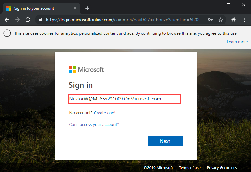This screenshot has height=172, width=251.
Task: Focus the email address sign-in field
Action: click(x=124, y=99)
